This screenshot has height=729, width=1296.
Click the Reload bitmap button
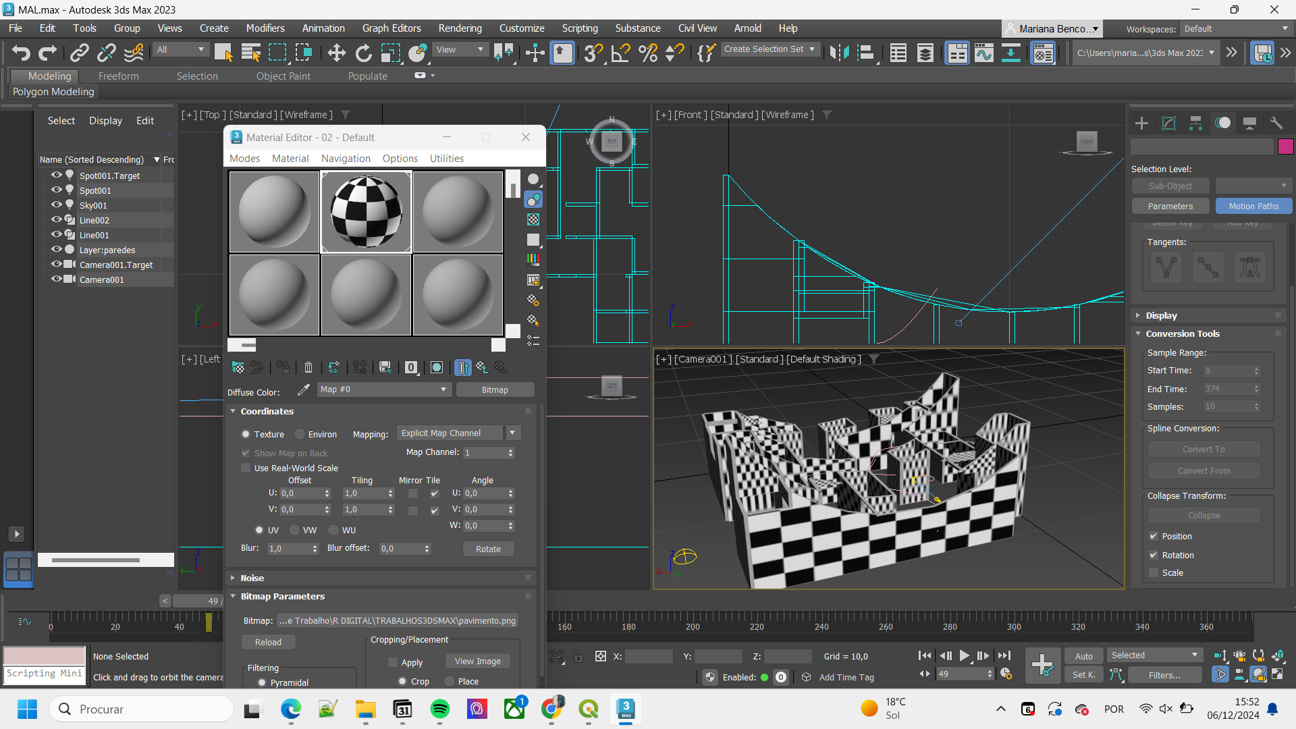coord(268,642)
